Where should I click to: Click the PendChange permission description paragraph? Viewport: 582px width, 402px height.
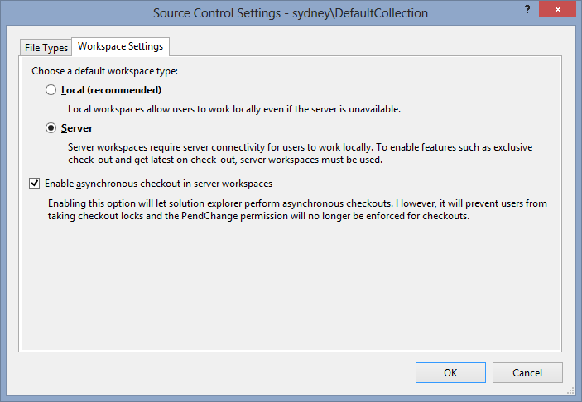[x=297, y=209]
